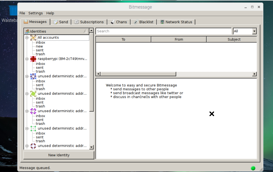The width and height of the screenshot is (273, 172).
Task: Click the red raspberrypi identicon
Action: pos(33,59)
